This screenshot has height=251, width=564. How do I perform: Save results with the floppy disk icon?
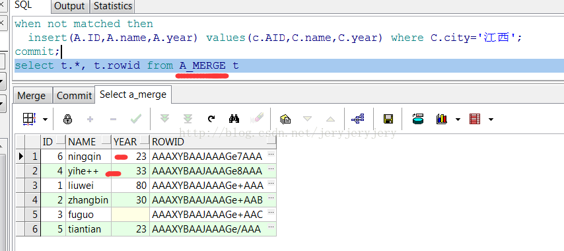(388, 119)
